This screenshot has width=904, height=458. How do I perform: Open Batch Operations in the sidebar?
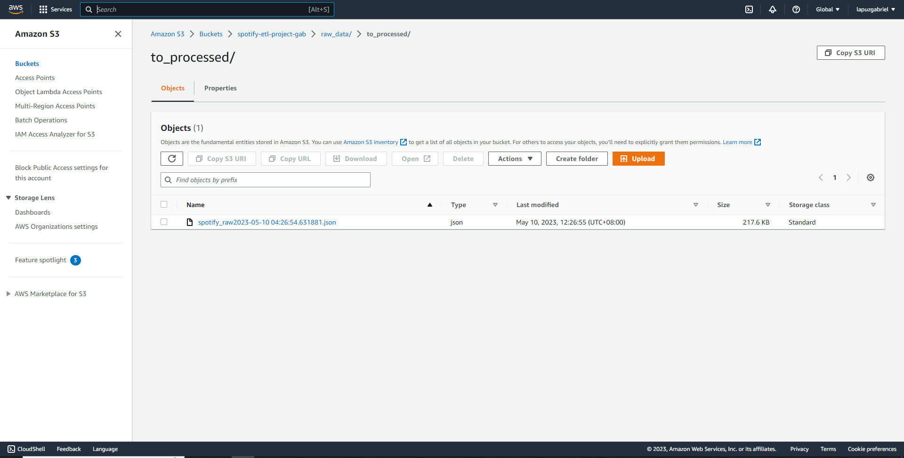coord(41,120)
